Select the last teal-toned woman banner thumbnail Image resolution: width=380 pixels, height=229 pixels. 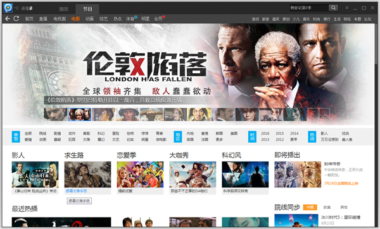[x=295, y=114]
